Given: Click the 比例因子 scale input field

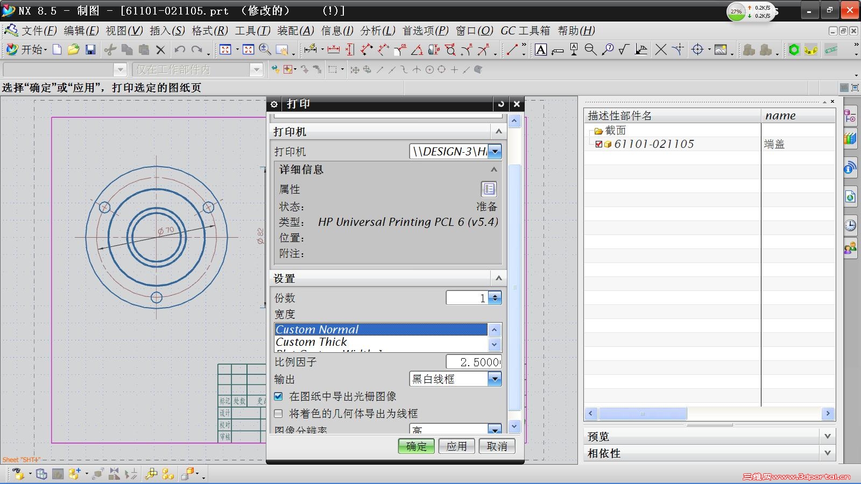Looking at the screenshot, I should [x=474, y=362].
